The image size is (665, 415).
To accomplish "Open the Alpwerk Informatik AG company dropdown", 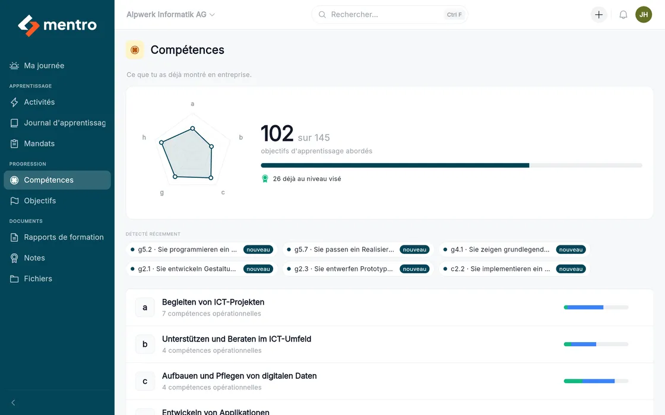I will [170, 15].
